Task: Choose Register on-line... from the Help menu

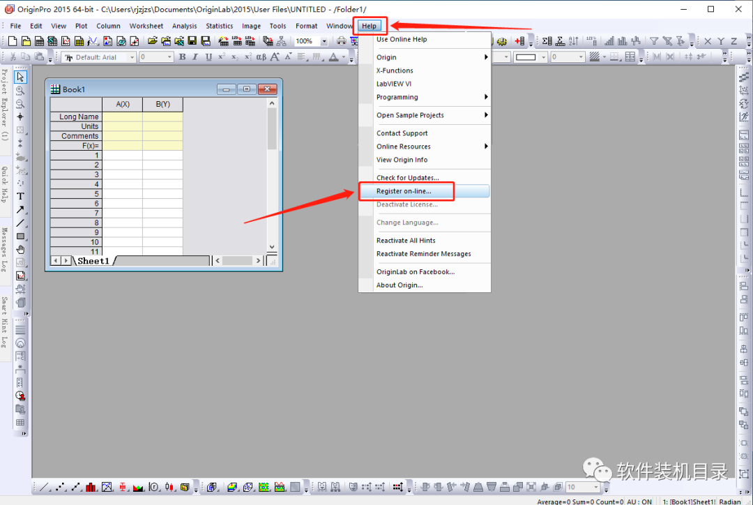Action: (425, 191)
